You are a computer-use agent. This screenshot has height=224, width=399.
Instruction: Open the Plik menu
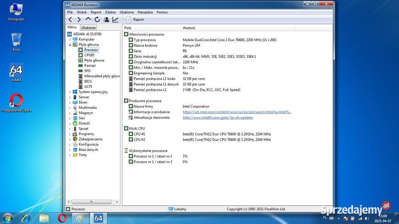point(70,12)
